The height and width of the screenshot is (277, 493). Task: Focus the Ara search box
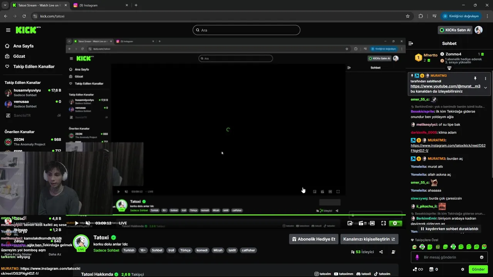coord(246,30)
